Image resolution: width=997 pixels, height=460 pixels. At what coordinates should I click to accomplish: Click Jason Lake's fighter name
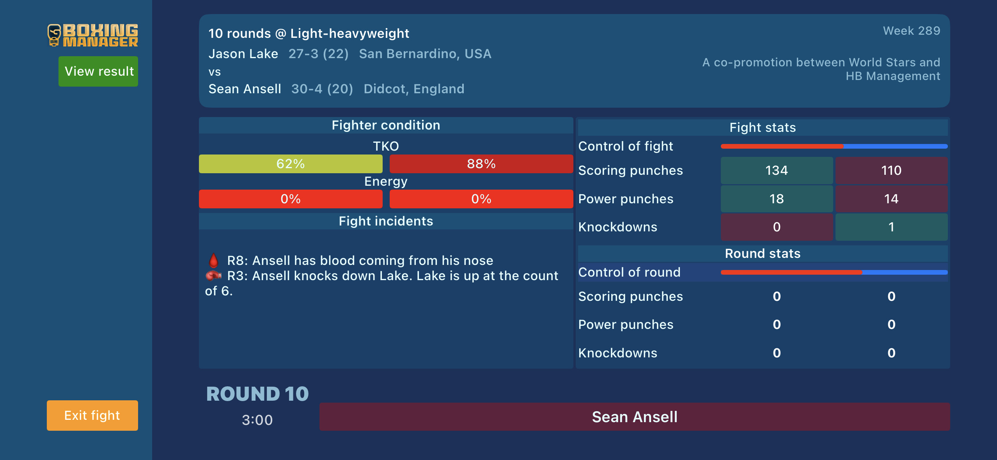pyautogui.click(x=243, y=54)
